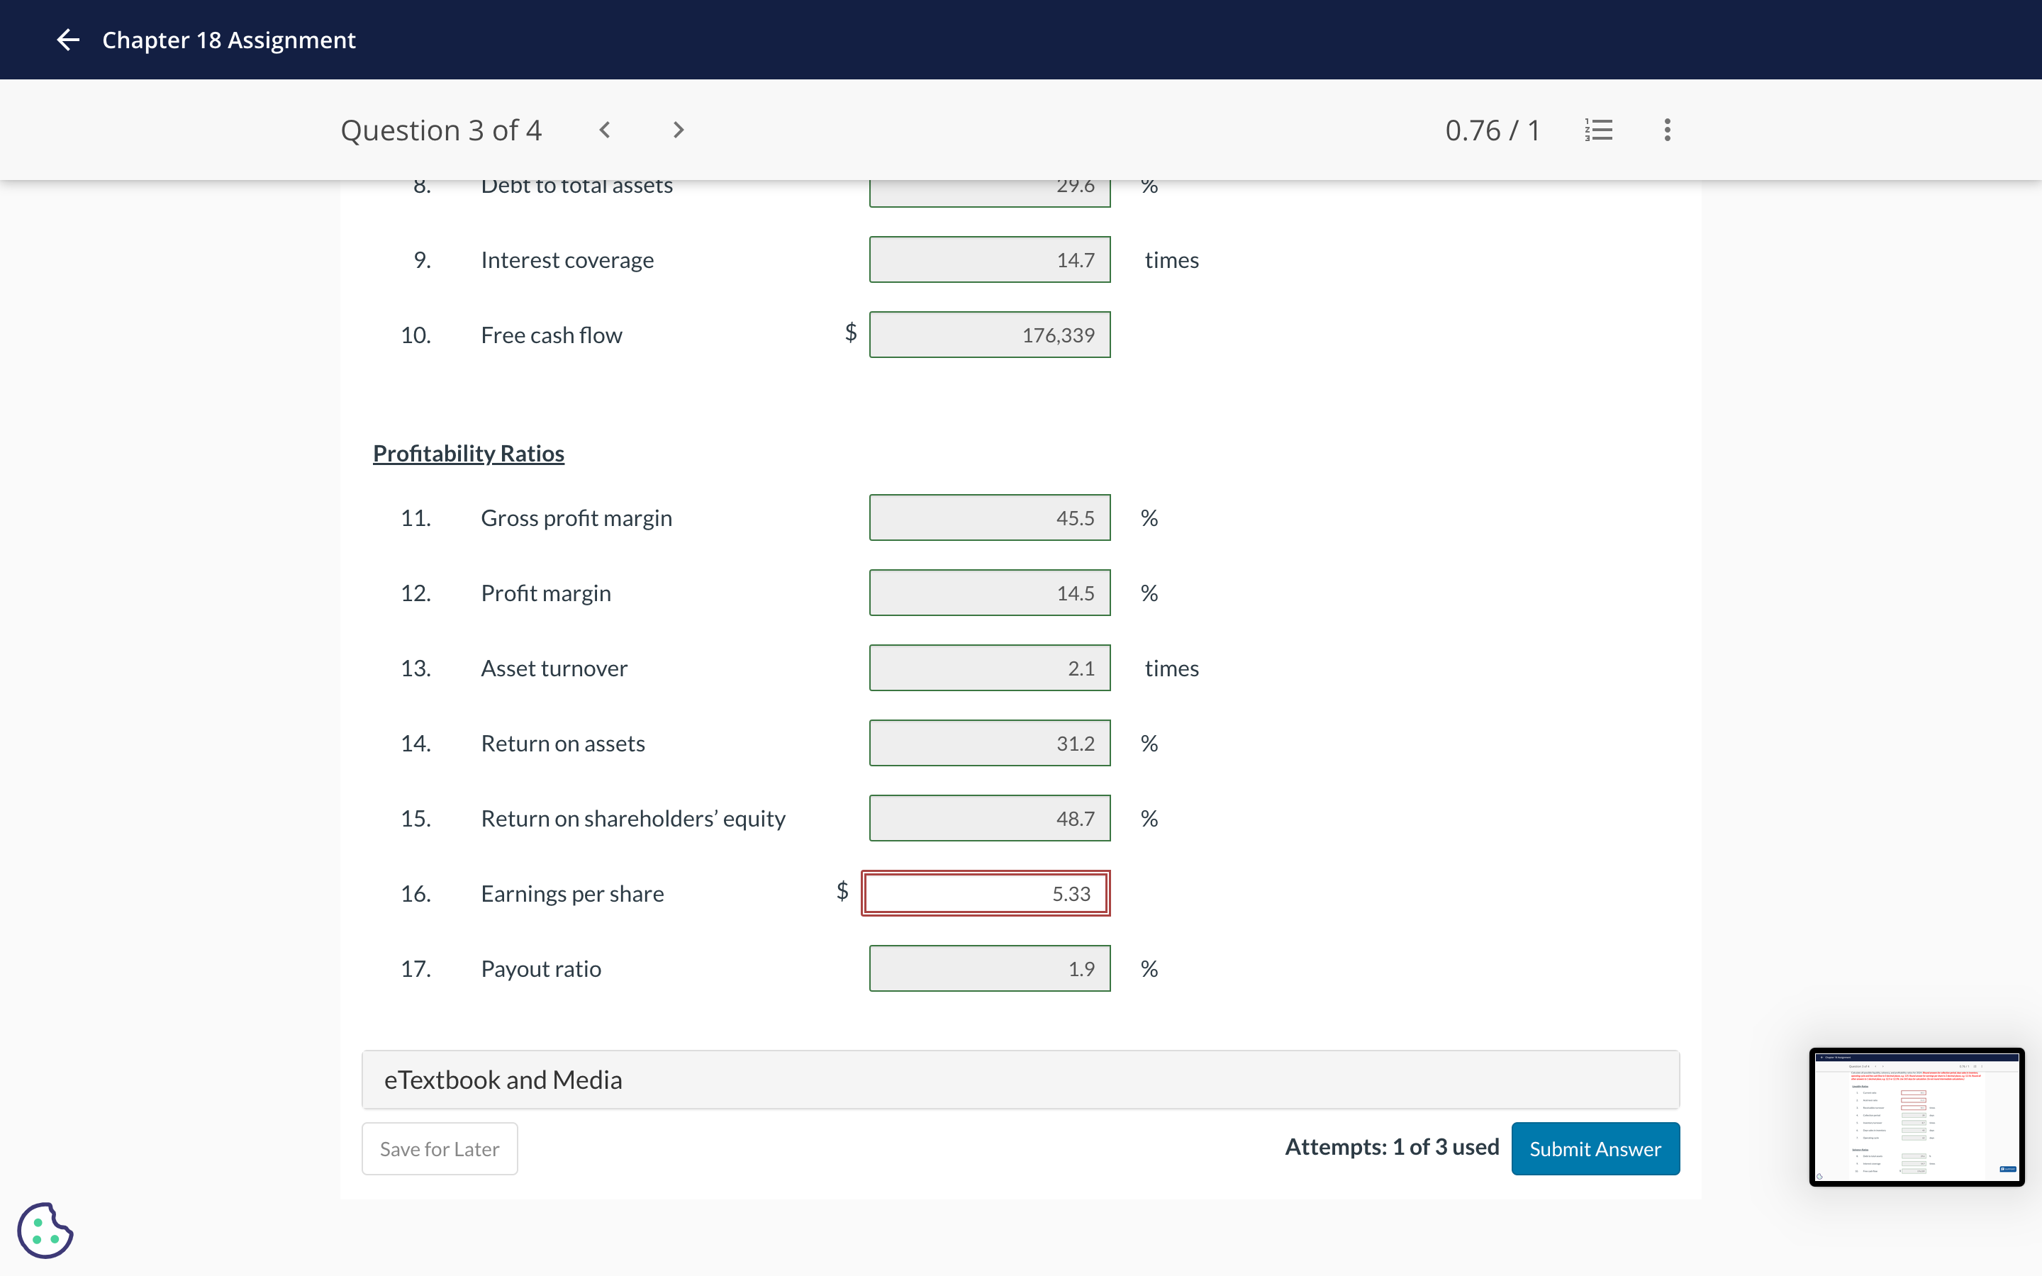Click the Submit Answer button

1594,1148
